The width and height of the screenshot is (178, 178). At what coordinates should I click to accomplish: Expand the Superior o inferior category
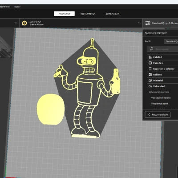point(163,69)
